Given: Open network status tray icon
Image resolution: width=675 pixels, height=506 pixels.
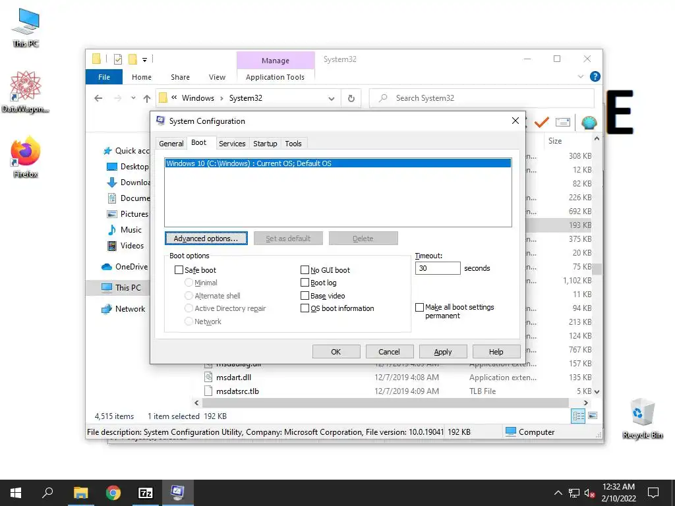Looking at the screenshot, I should [x=574, y=493].
